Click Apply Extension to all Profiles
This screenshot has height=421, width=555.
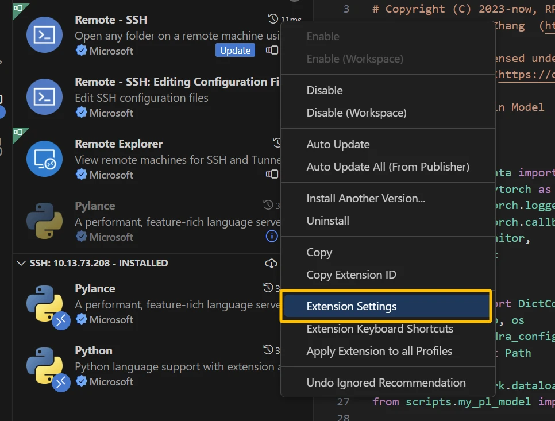(x=379, y=351)
